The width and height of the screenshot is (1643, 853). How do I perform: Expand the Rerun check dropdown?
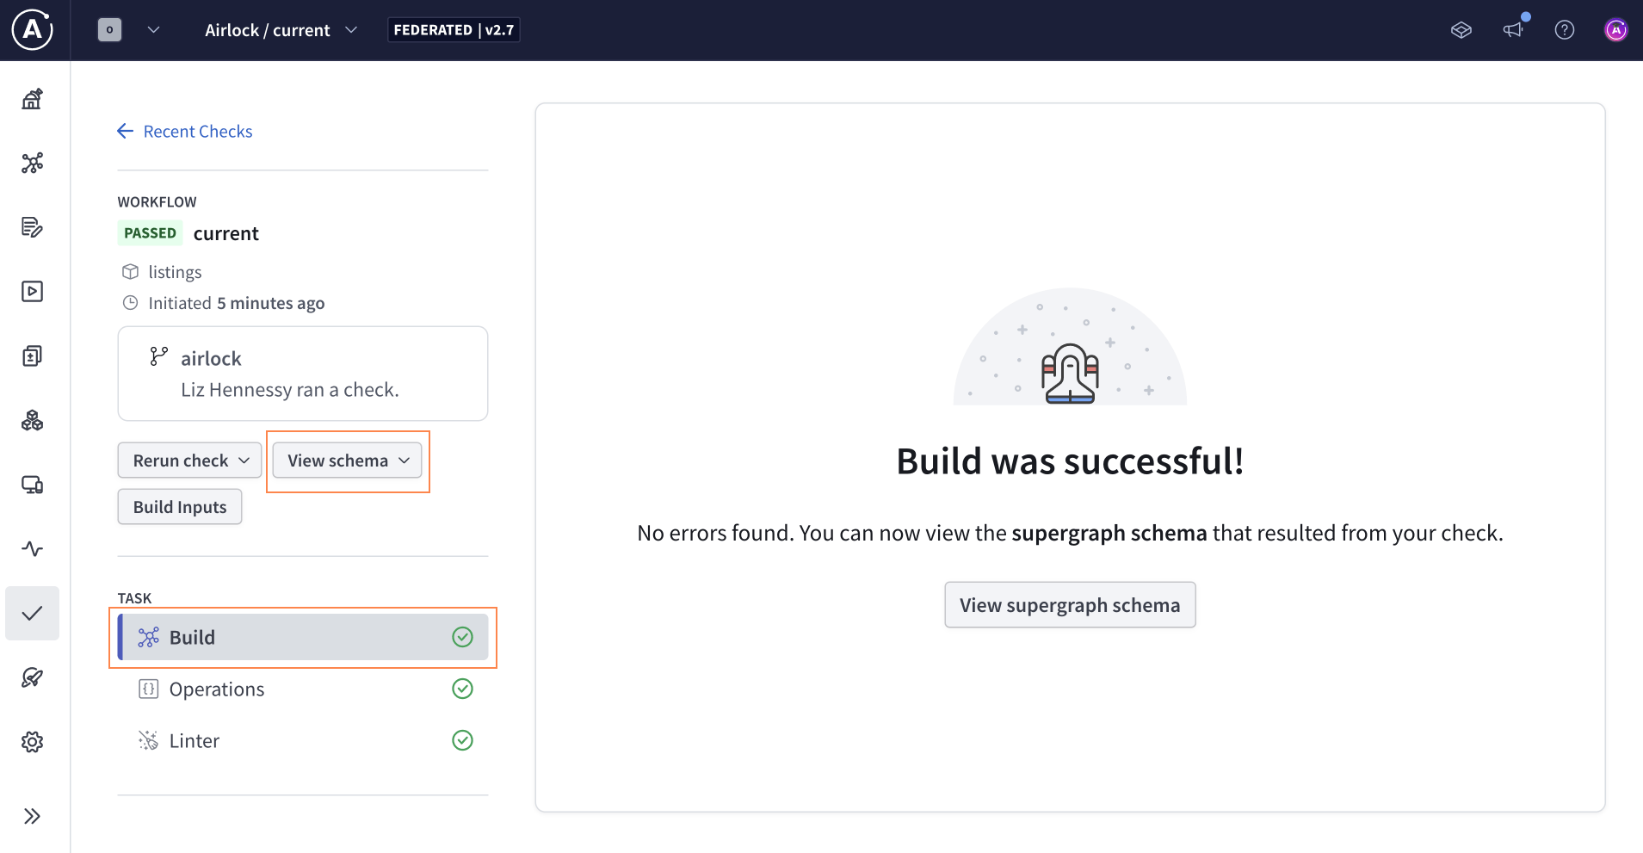(x=188, y=460)
